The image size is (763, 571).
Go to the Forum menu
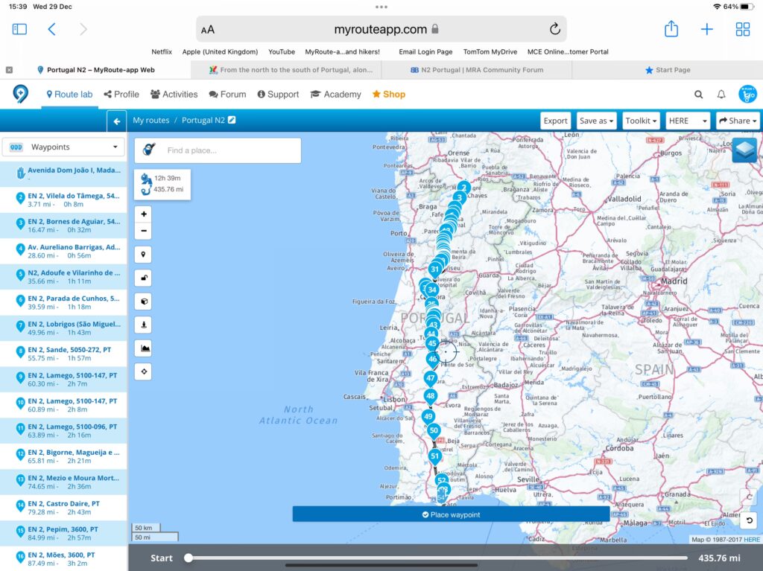coord(227,95)
